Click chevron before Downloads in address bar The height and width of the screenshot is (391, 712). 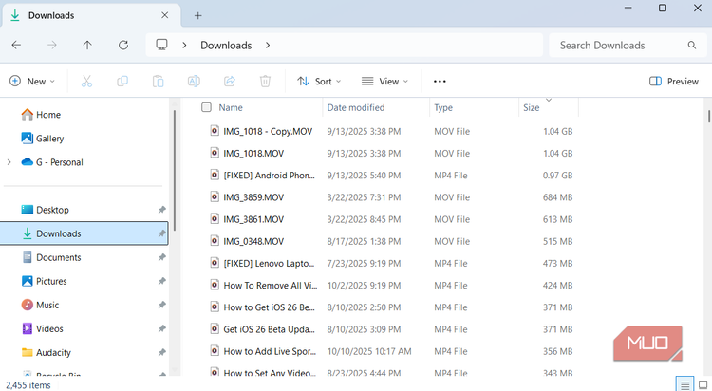point(184,45)
